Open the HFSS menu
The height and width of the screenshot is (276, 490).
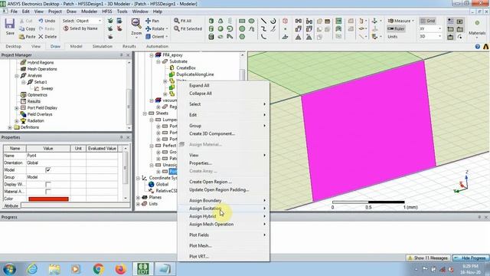coord(107,11)
